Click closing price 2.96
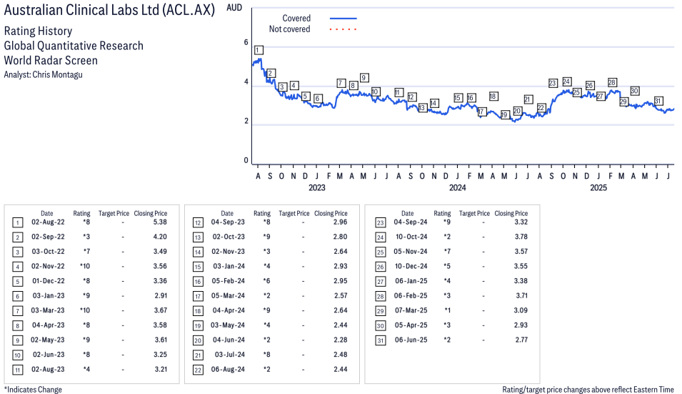The height and width of the screenshot is (394, 682). point(340,222)
